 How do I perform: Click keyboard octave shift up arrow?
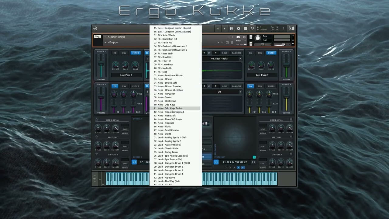(x=95, y=176)
